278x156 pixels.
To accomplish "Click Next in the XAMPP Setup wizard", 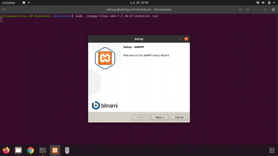I will [160, 117].
